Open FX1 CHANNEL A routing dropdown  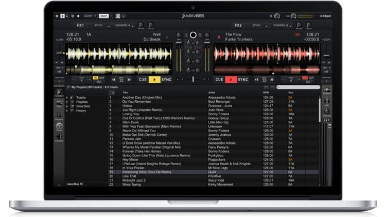pos(124,25)
